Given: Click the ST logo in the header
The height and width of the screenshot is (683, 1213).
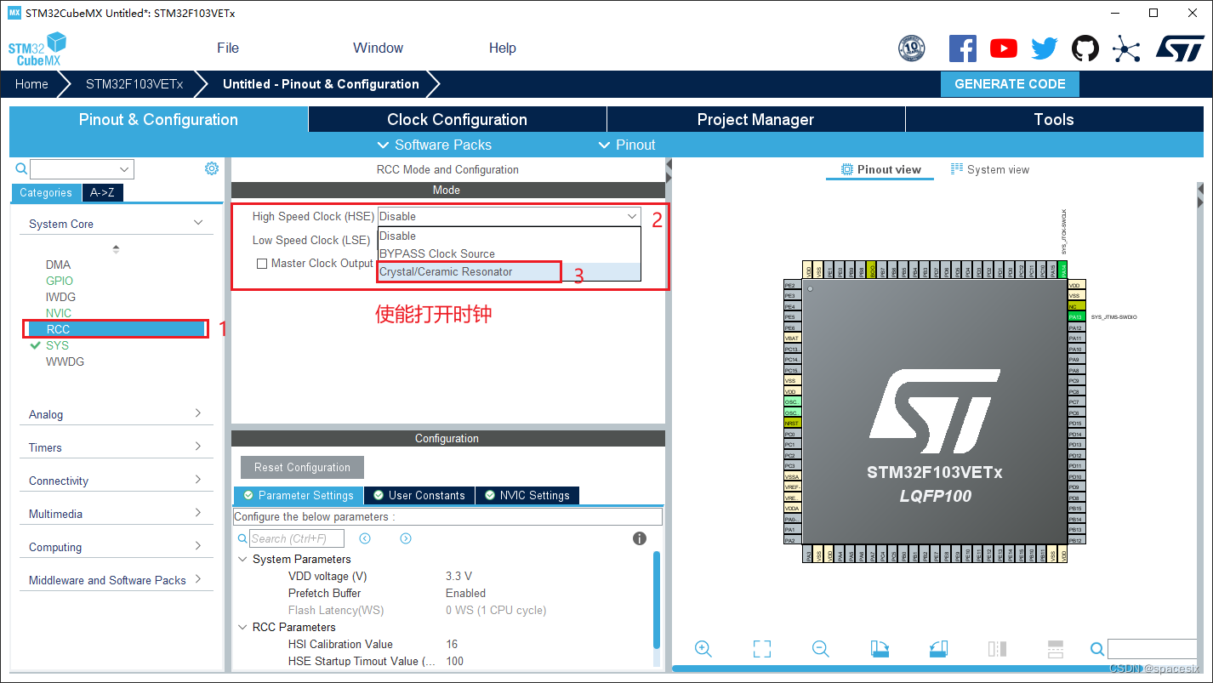Looking at the screenshot, I should point(1179,48).
